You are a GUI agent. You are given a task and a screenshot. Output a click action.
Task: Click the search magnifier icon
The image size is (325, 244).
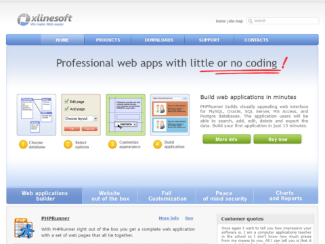[250, 21]
